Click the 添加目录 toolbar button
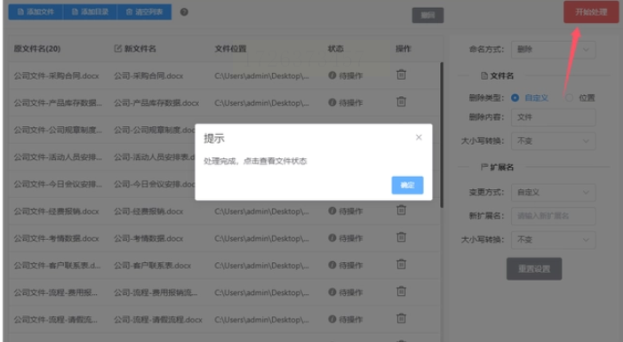 [x=90, y=12]
